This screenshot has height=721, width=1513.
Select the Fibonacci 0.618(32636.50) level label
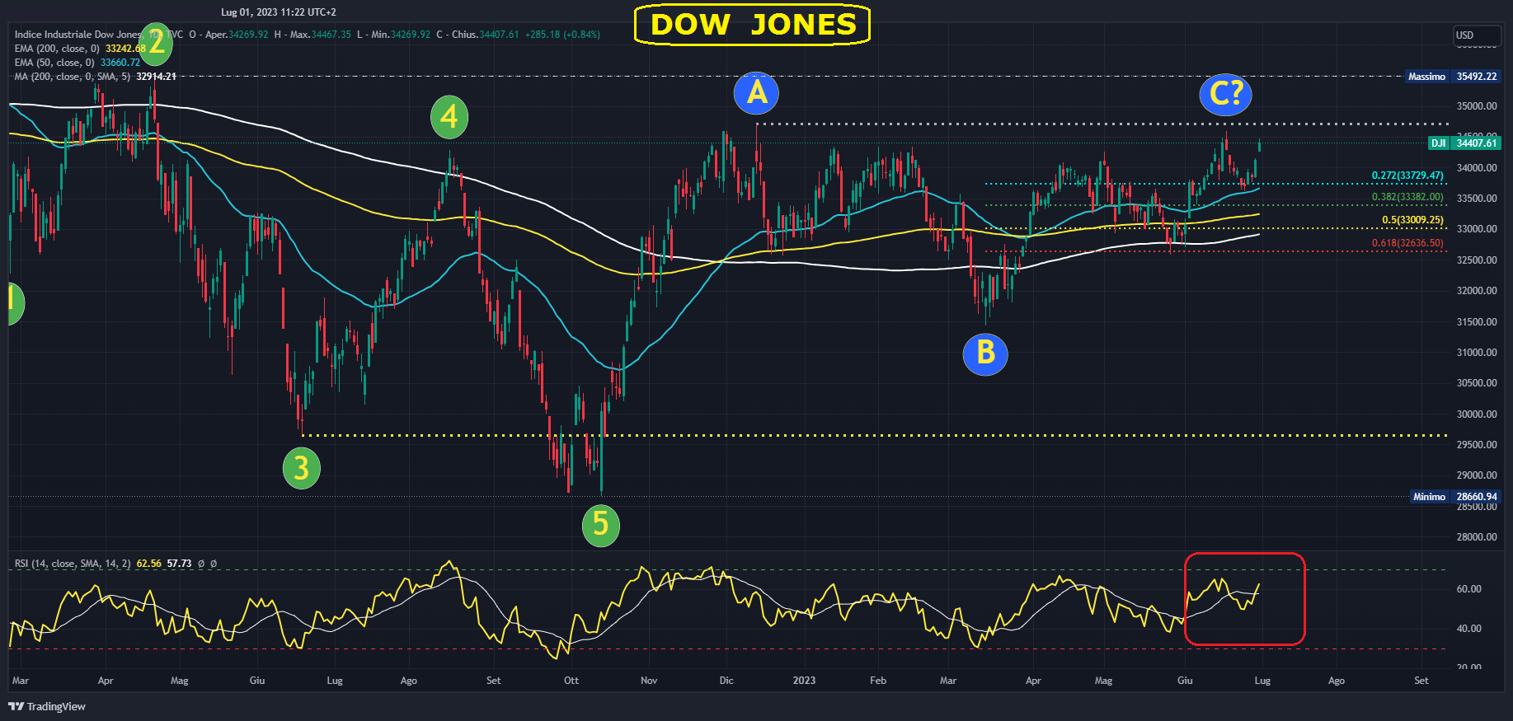point(1407,243)
